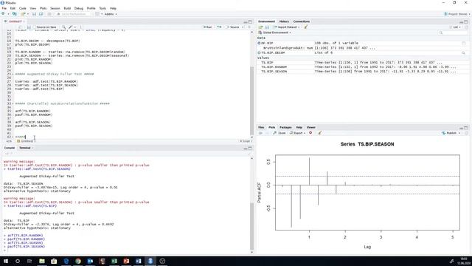Click the Publish button in Plots pane
The height and width of the screenshot is (266, 472).
tap(449, 133)
